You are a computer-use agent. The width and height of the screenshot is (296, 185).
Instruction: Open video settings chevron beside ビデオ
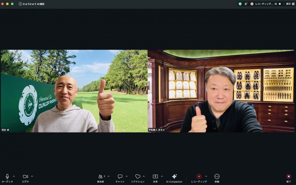(32, 176)
